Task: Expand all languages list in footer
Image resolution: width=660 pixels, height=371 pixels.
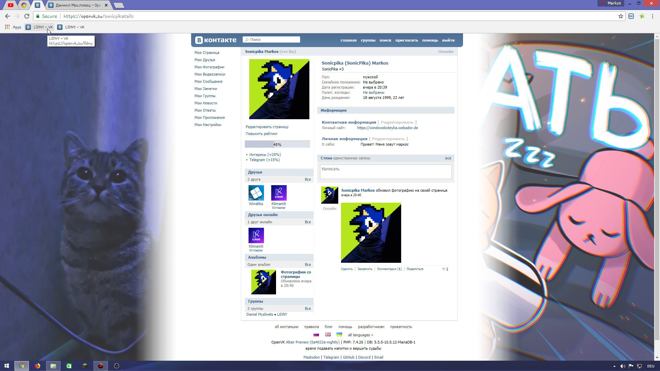Action: (x=360, y=335)
